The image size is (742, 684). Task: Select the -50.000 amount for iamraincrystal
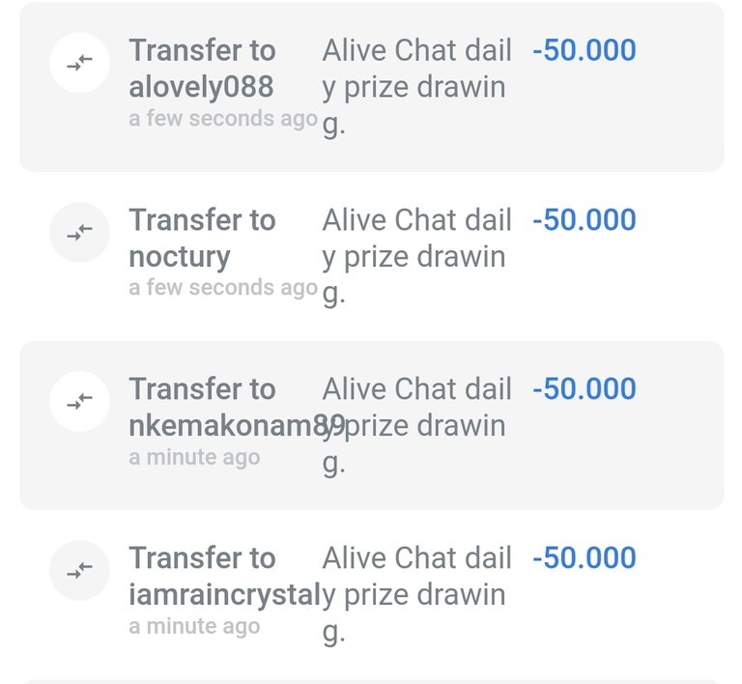[584, 557]
